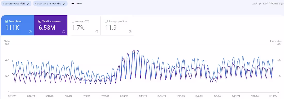
Task: Enable the Average CTR checkbox
Action: (73, 21)
